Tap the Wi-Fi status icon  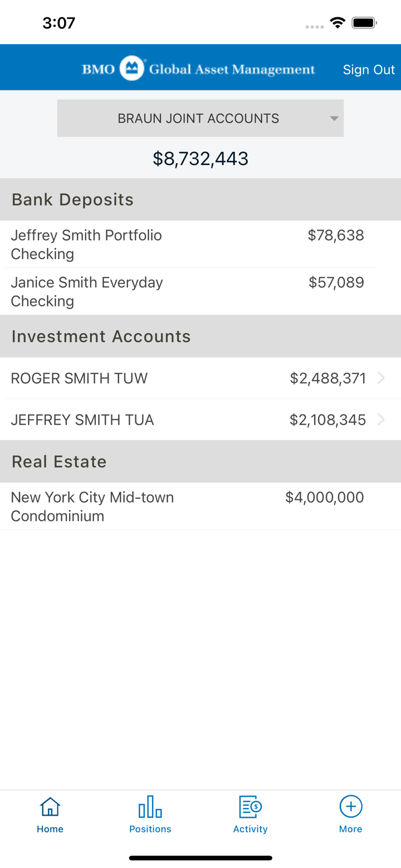pyautogui.click(x=337, y=23)
